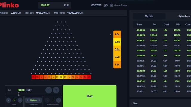
Task: Click the 20:49:14 bet row
Action: pyautogui.click(x=162, y=40)
